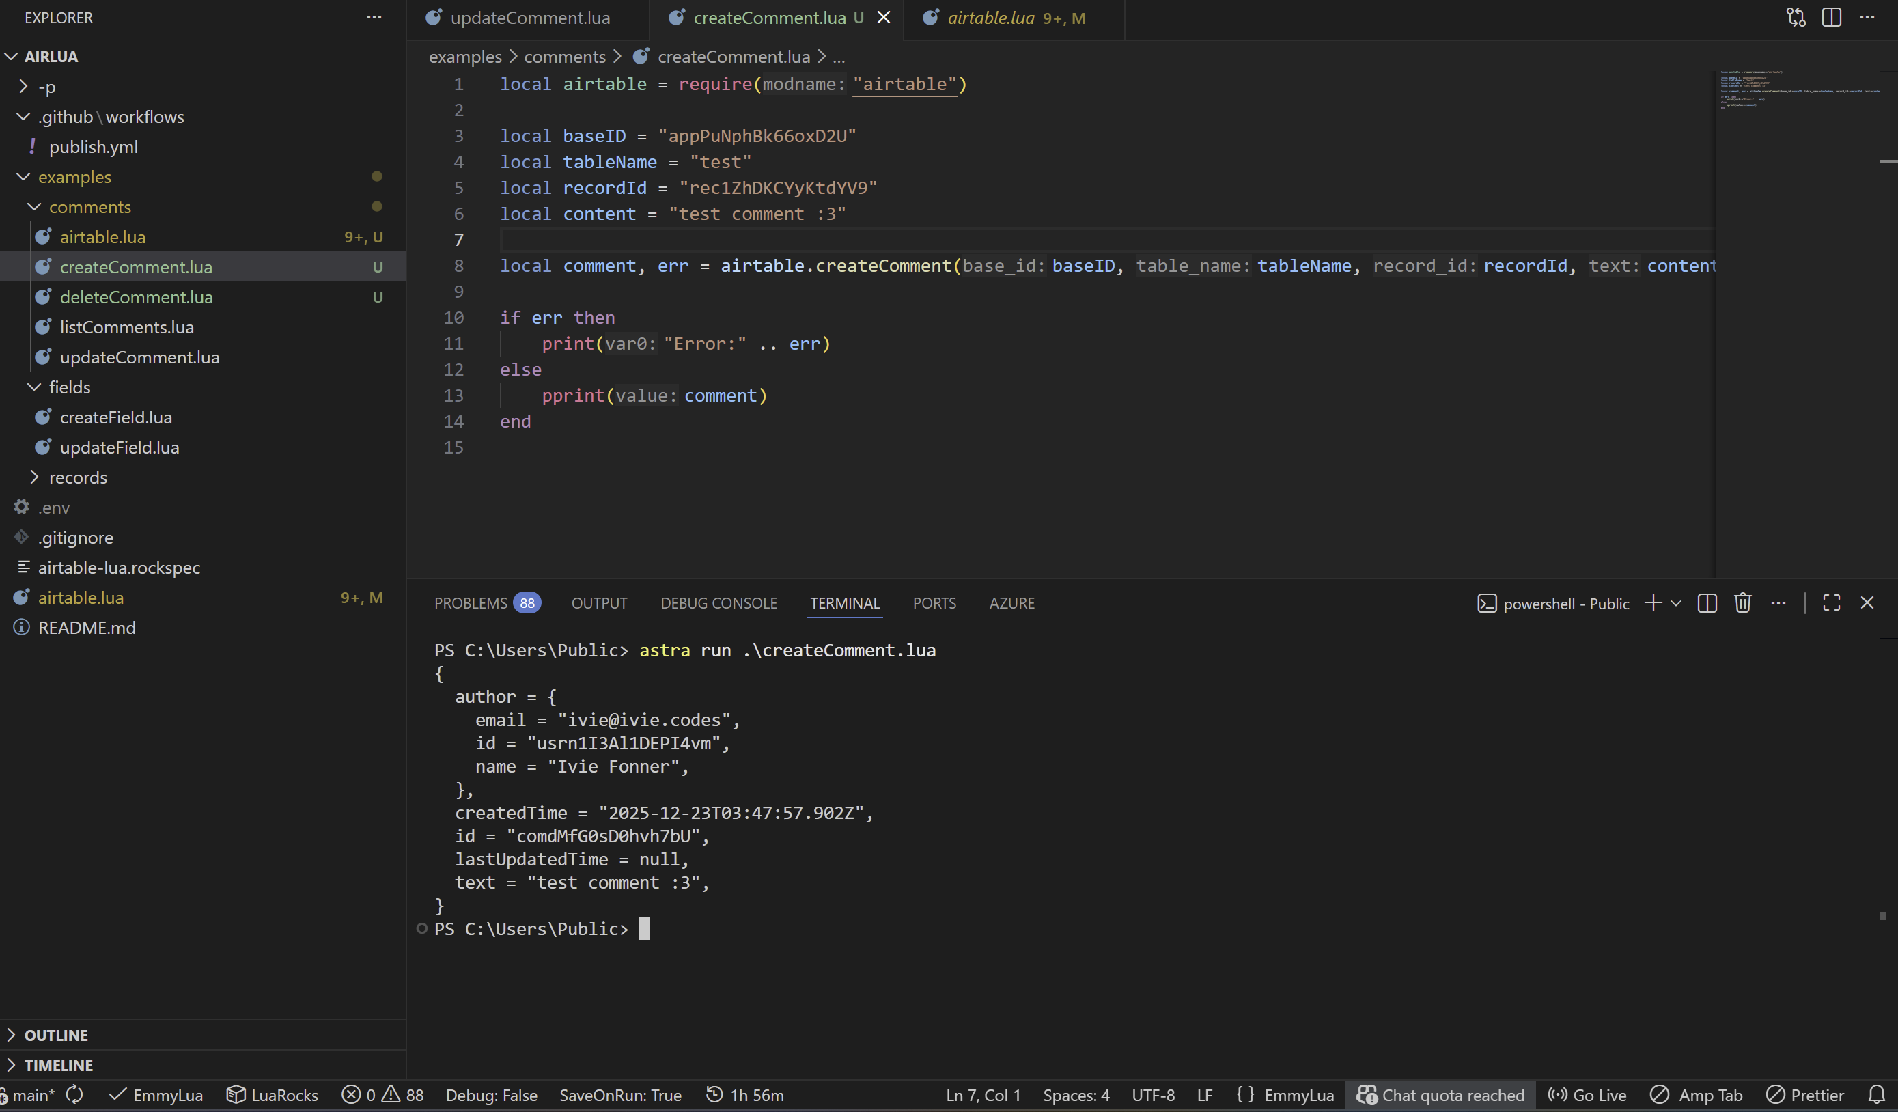Collapse the fields folder

[69, 387]
